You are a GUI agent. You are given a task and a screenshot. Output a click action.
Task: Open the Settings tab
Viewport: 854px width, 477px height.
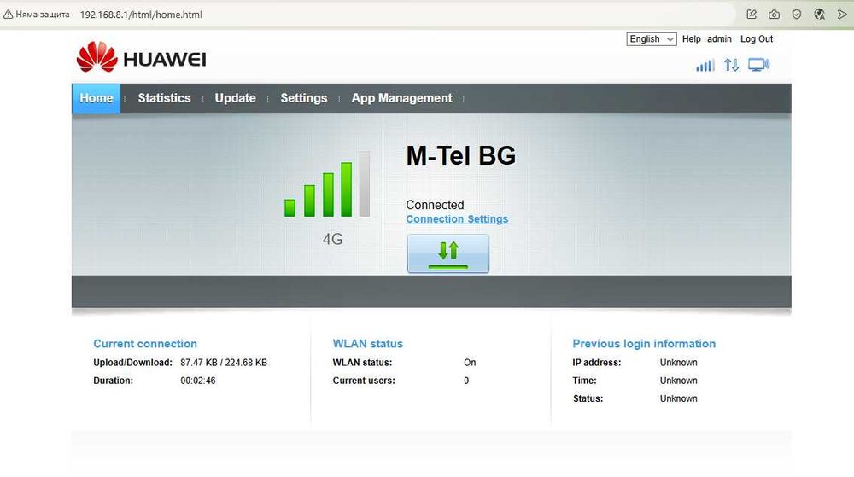click(304, 98)
